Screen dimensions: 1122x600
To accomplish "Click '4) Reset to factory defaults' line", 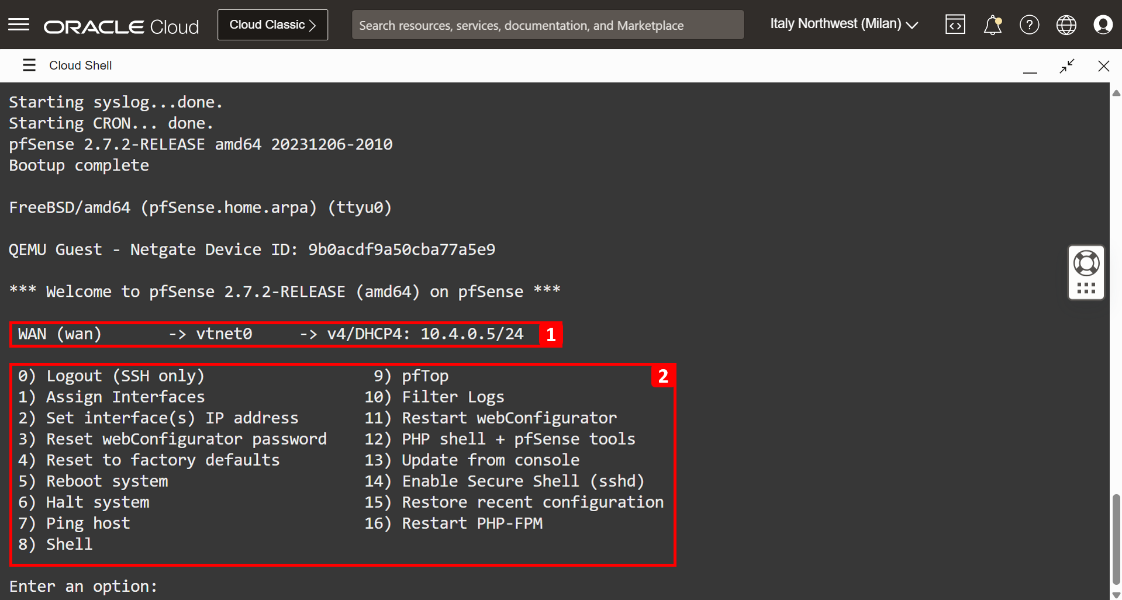I will pyautogui.click(x=149, y=460).
